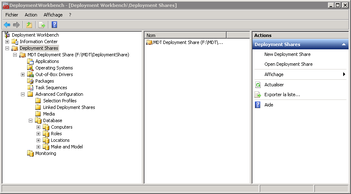Select Operating Systems tree label
Screen dimensions: 351x194
[x=54, y=68]
